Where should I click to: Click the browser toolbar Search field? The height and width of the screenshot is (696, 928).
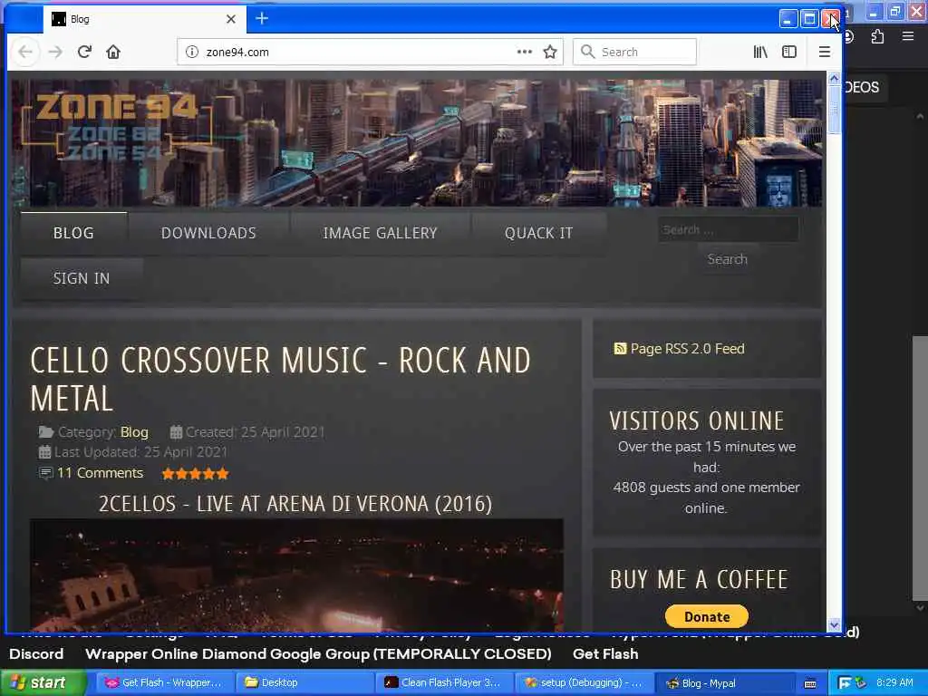click(x=634, y=52)
